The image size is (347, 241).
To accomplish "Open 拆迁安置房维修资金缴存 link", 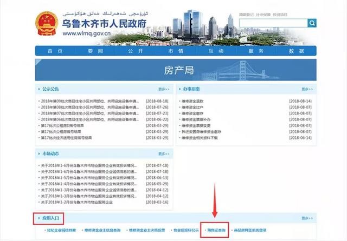I will point(201,132).
